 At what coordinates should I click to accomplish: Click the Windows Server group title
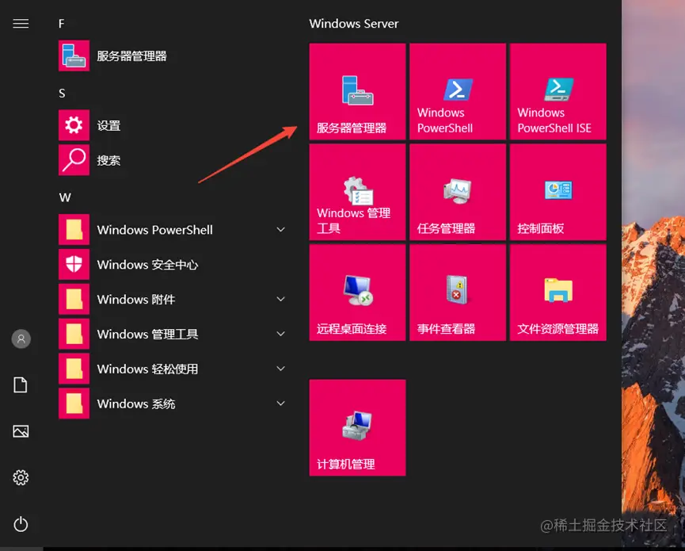click(x=354, y=24)
